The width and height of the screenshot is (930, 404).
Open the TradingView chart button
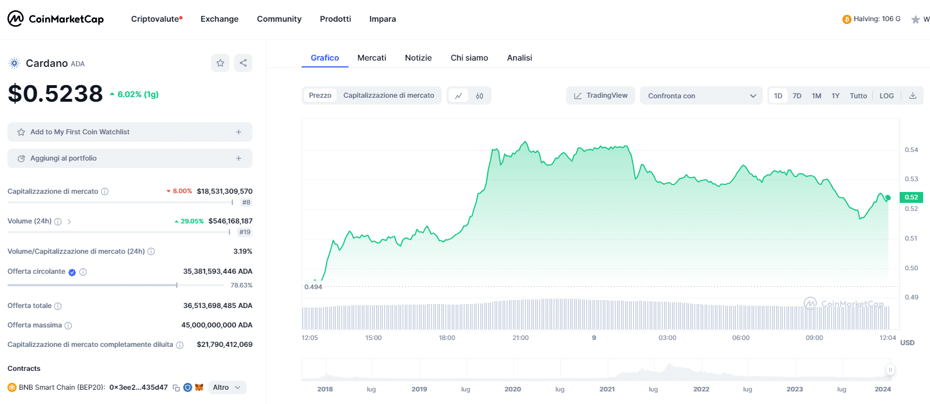coord(601,95)
